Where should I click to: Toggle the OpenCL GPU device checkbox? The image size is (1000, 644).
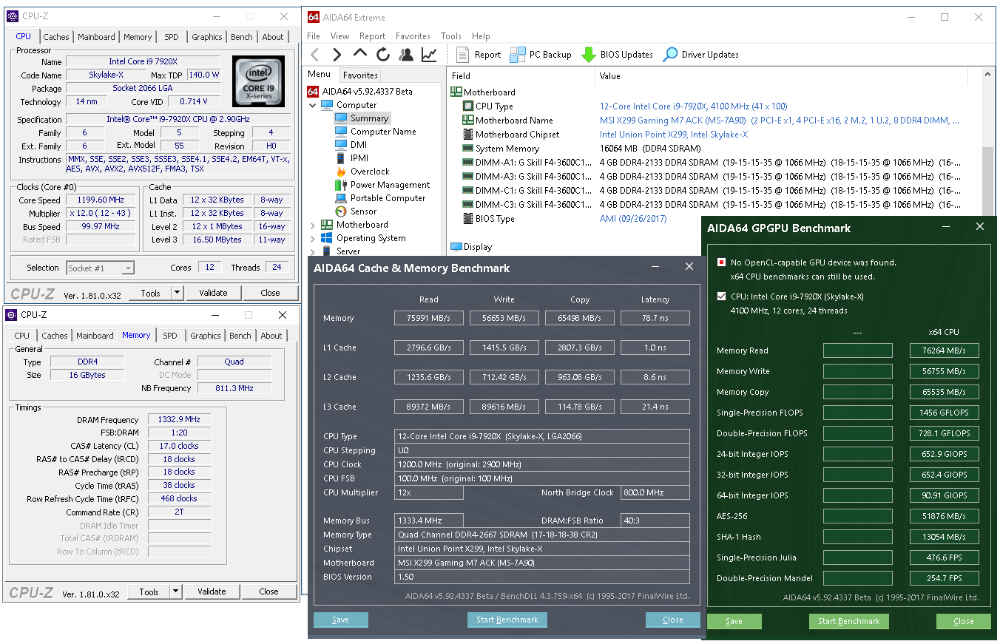pos(721,262)
